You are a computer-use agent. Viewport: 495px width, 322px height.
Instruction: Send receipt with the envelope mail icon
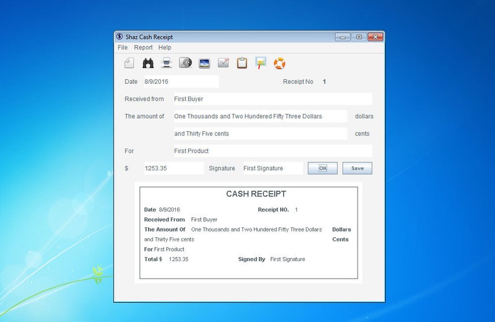coord(223,63)
